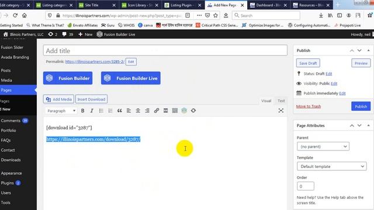The width and height of the screenshot is (374, 210).
Task: Apply italic formatting in editor toolbar
Action: [x=92, y=111]
